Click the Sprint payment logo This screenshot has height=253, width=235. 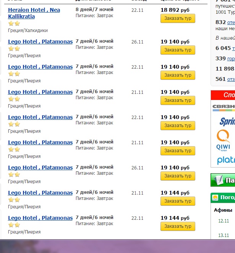pyautogui.click(x=227, y=121)
